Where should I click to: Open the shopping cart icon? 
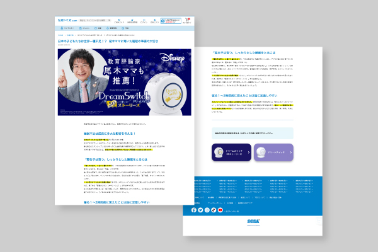(x=187, y=21)
